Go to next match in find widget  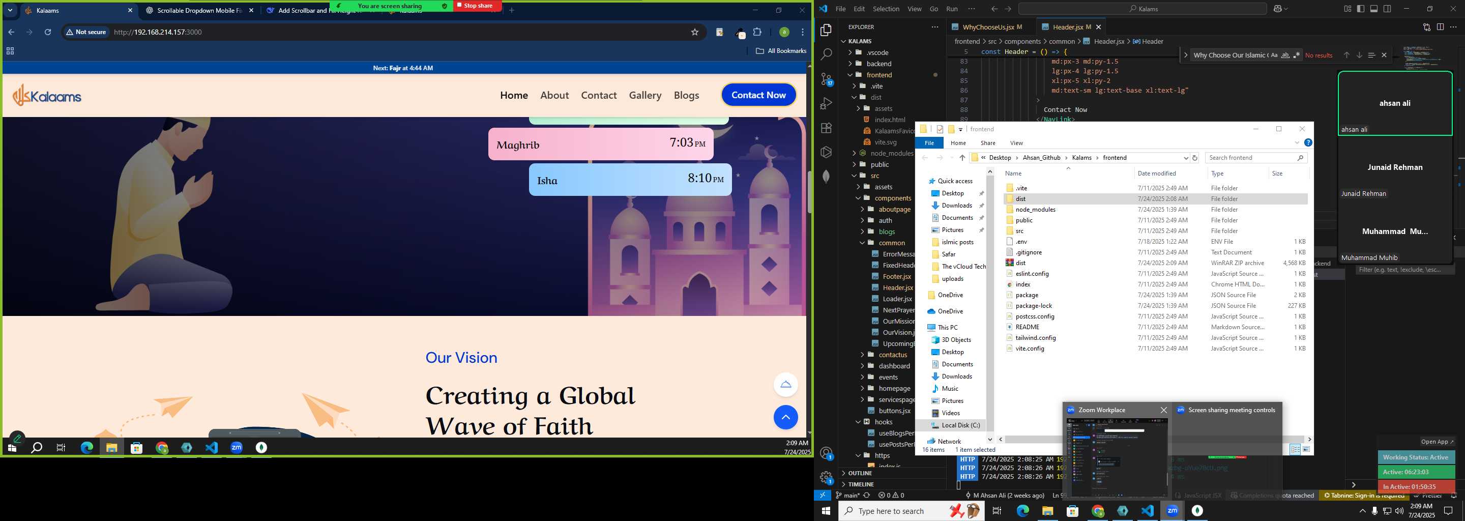[1359, 55]
